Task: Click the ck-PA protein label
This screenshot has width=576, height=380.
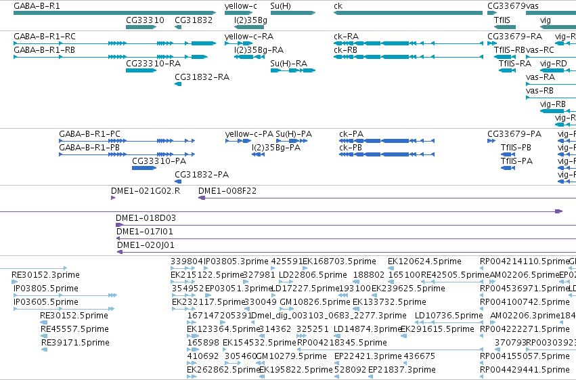Action: pos(351,134)
